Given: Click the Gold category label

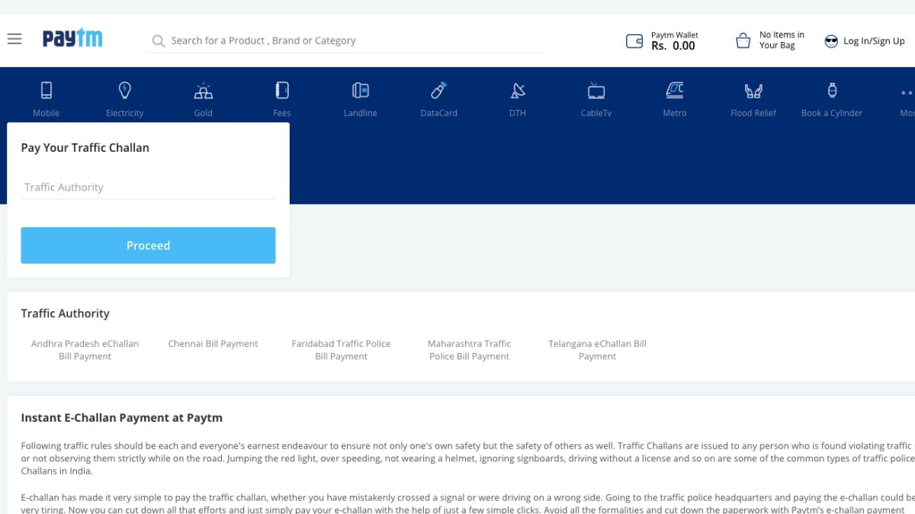Looking at the screenshot, I should (x=204, y=113).
